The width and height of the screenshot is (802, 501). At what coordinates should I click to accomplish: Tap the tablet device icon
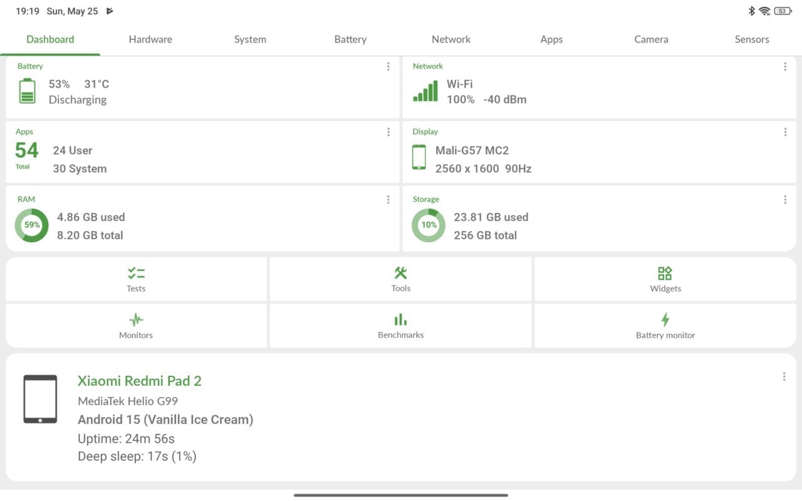tap(40, 399)
